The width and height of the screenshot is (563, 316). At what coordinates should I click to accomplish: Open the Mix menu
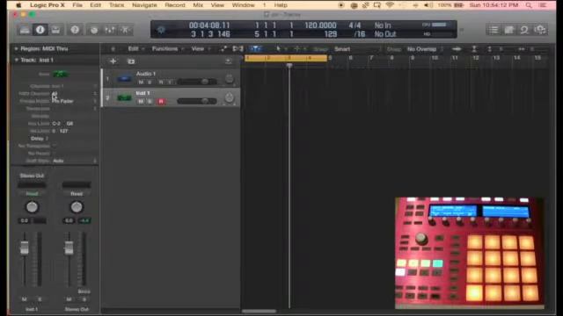pyautogui.click(x=198, y=5)
